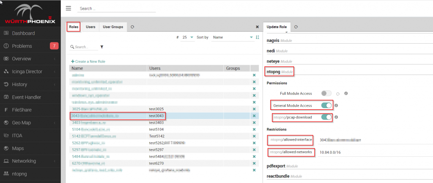Viewport: 433px width, 183px height.
Task: Click info icon next to pcap-download
Action: [336, 117]
